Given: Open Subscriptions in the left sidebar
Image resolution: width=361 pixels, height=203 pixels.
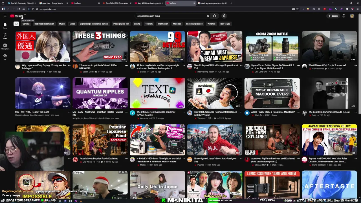Looking at the screenshot, I should tap(5, 47).
